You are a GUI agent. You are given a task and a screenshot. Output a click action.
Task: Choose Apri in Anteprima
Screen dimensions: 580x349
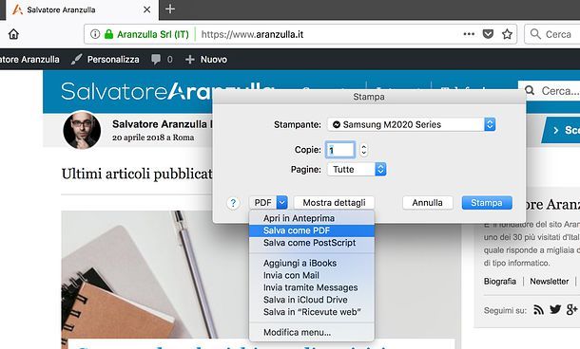coord(312,218)
